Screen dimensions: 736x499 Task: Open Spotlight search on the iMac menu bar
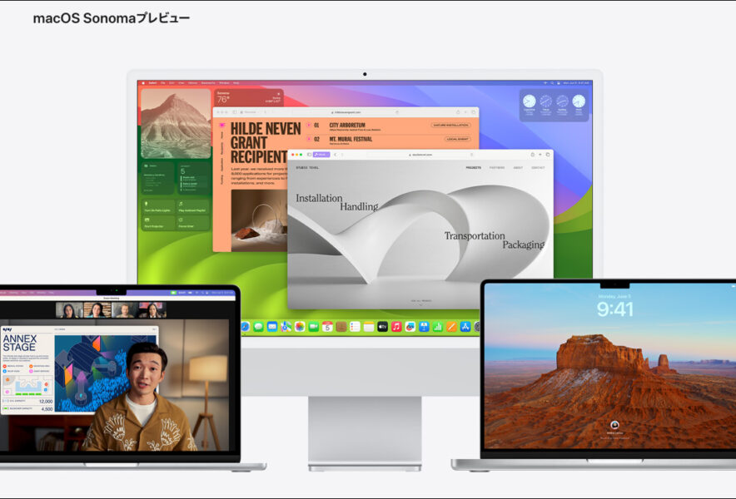coord(552,83)
